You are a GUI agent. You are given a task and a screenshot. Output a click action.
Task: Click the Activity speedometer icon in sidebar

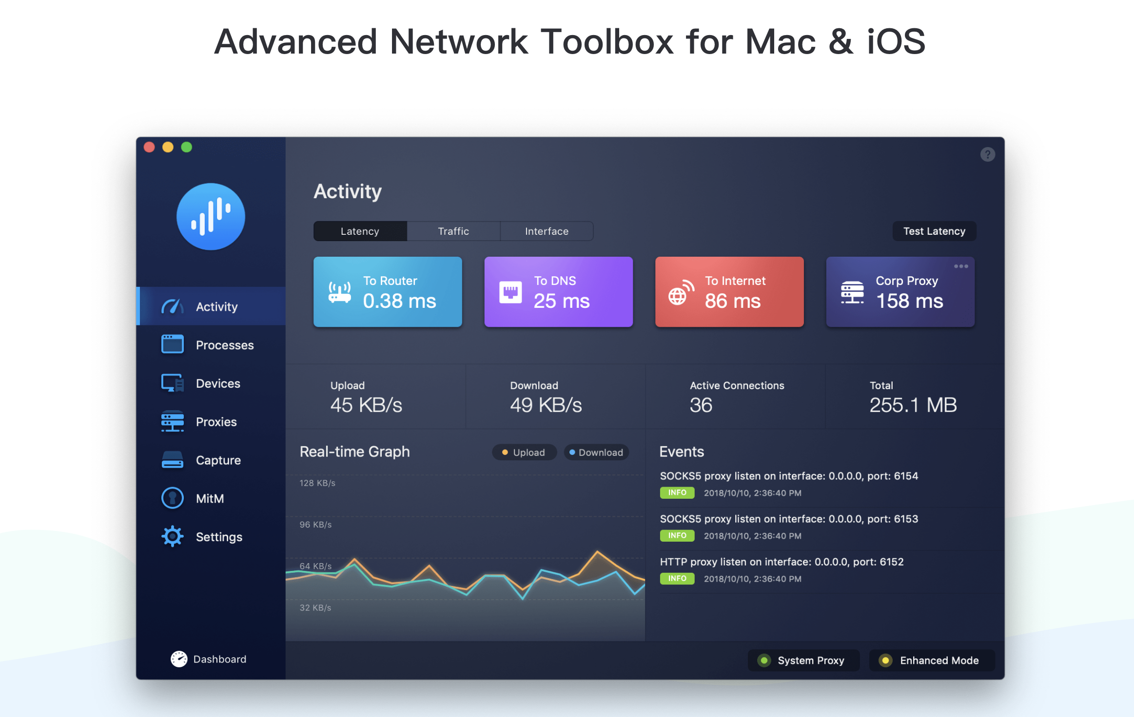172,306
